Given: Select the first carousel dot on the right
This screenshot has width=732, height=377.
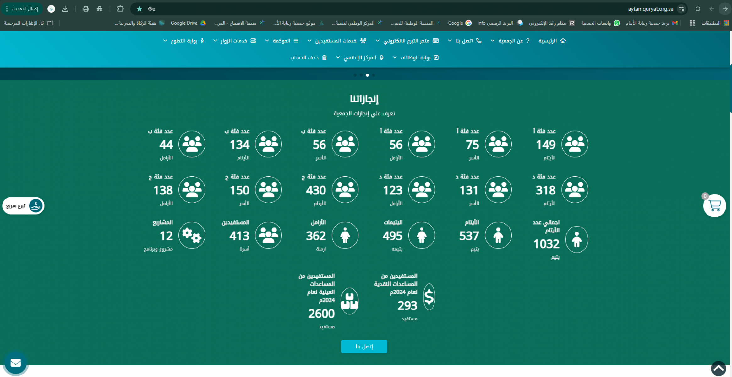Looking at the screenshot, I should 374,75.
